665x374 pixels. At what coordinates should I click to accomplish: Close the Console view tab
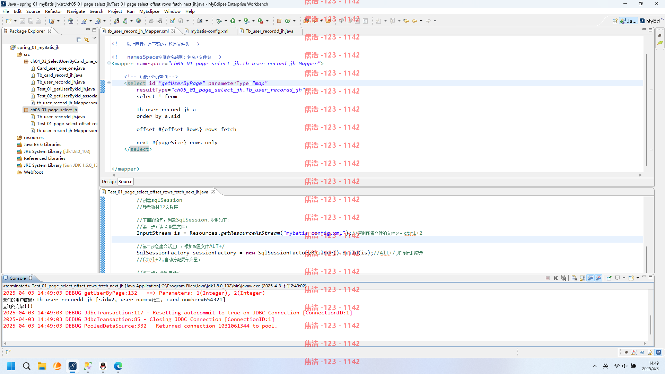coord(30,278)
